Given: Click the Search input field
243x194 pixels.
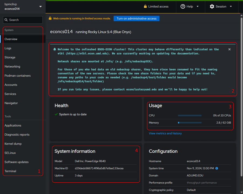Looking at the screenshot, I should (x=23, y=20).
